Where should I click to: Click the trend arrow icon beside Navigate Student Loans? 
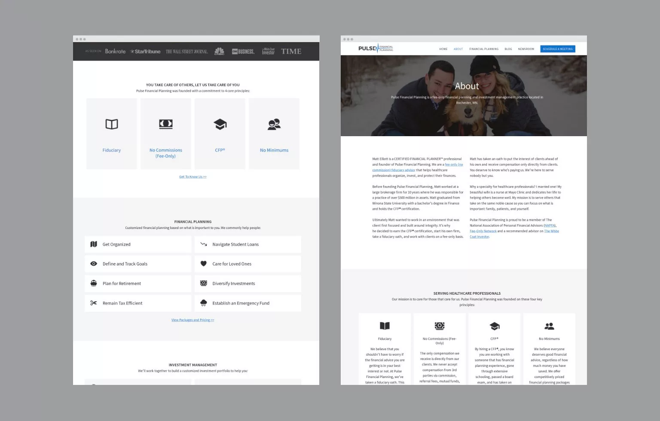point(204,244)
